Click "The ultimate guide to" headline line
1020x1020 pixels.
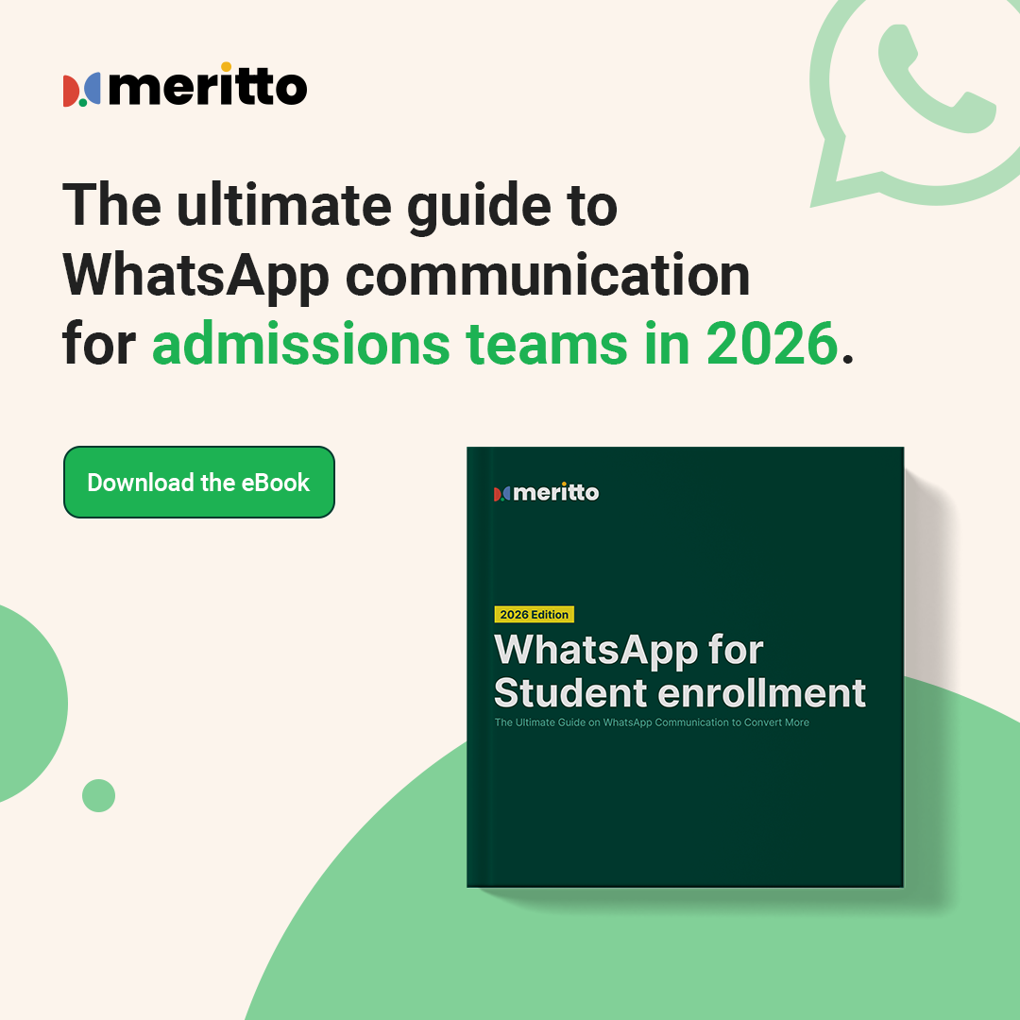point(340,206)
